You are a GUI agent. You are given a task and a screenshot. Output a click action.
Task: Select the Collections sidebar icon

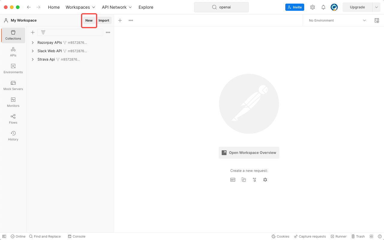pyautogui.click(x=13, y=35)
